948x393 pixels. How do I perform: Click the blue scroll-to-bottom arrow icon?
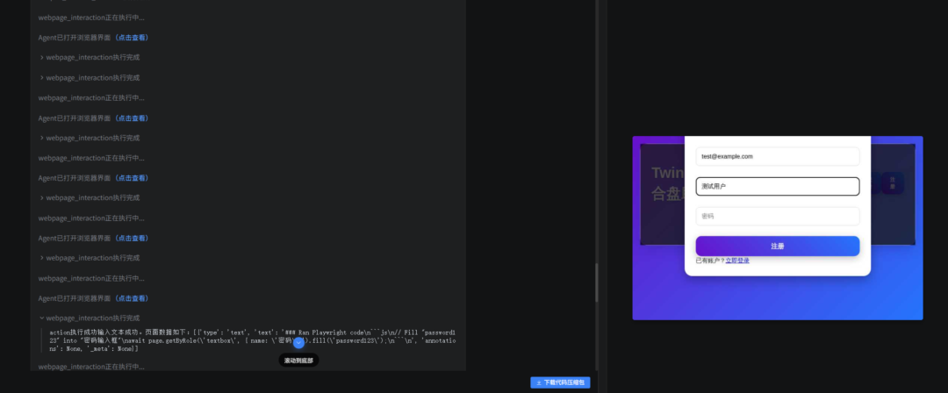(x=298, y=343)
